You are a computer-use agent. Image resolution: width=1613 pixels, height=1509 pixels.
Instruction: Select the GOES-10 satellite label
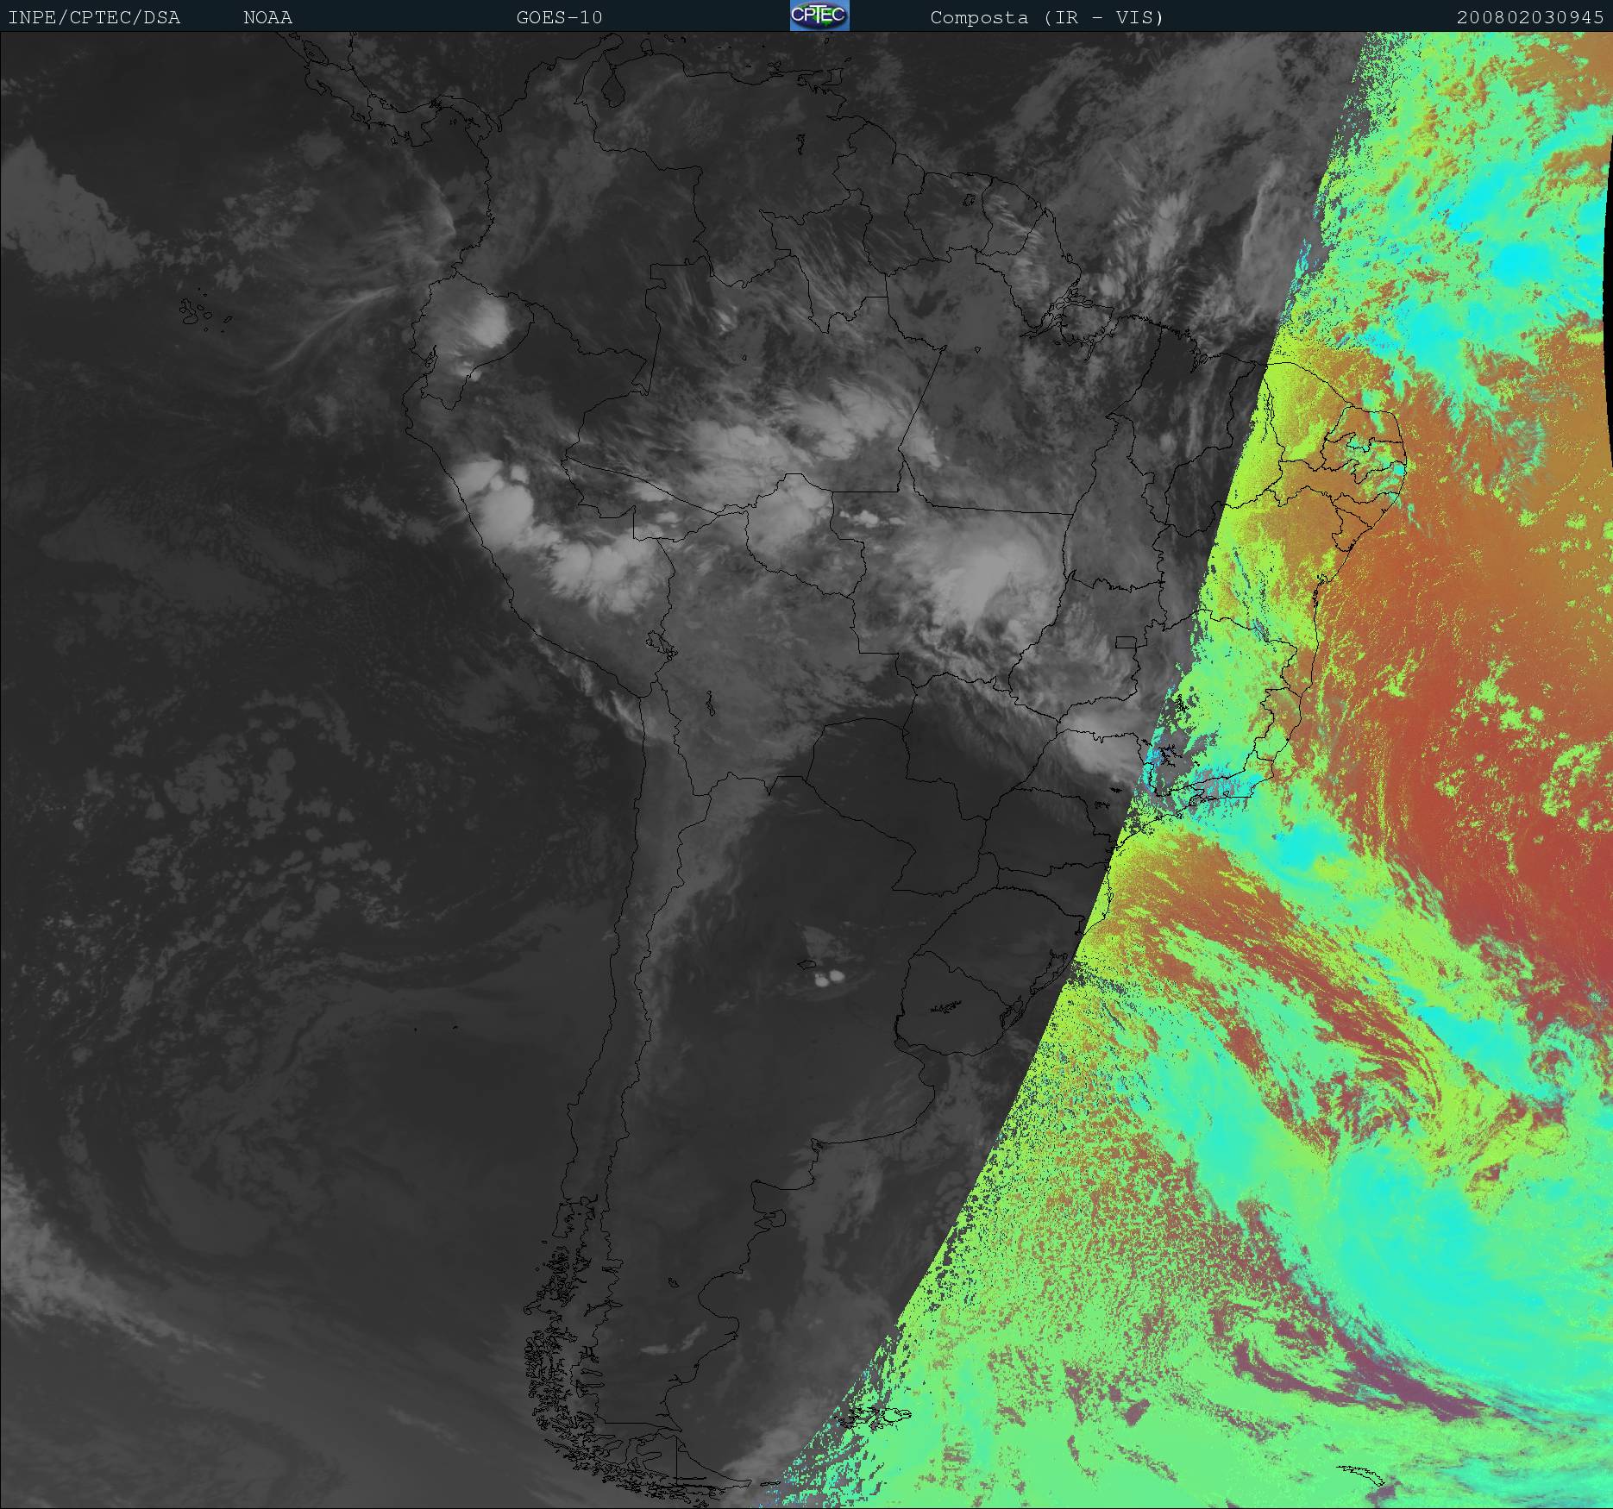(x=559, y=17)
